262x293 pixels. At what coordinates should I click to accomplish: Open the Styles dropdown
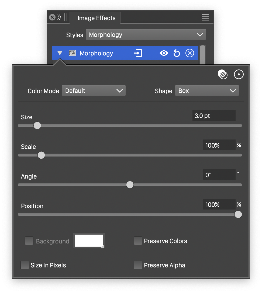(146, 35)
